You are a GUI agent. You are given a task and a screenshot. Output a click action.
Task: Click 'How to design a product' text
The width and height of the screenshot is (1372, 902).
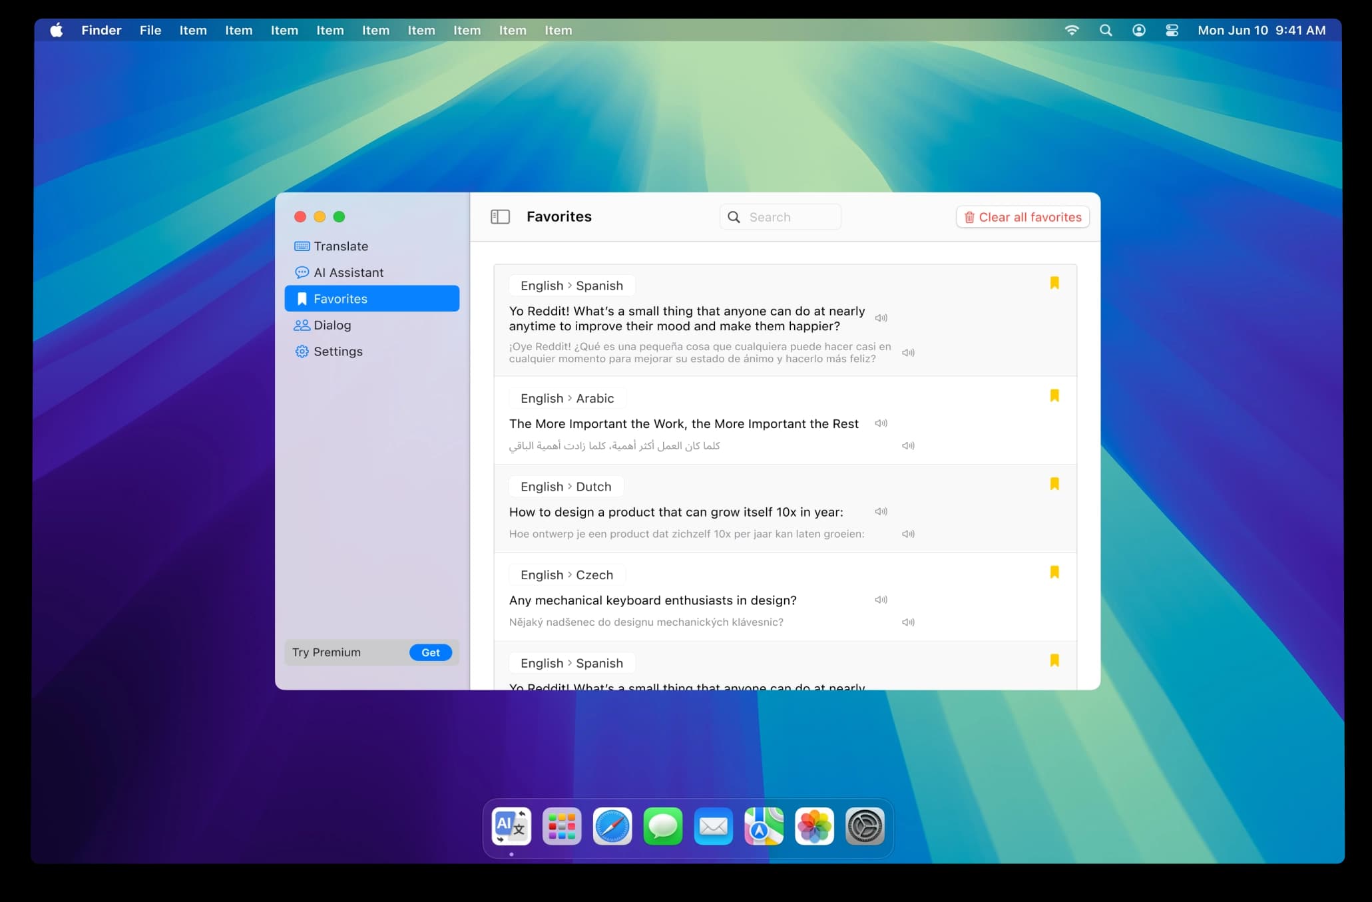tap(676, 512)
